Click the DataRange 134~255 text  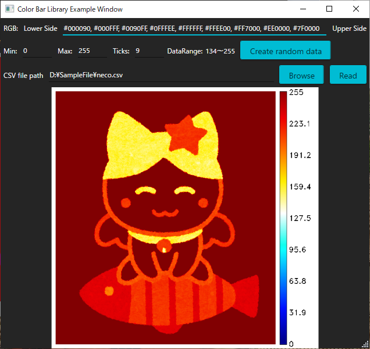(x=201, y=51)
